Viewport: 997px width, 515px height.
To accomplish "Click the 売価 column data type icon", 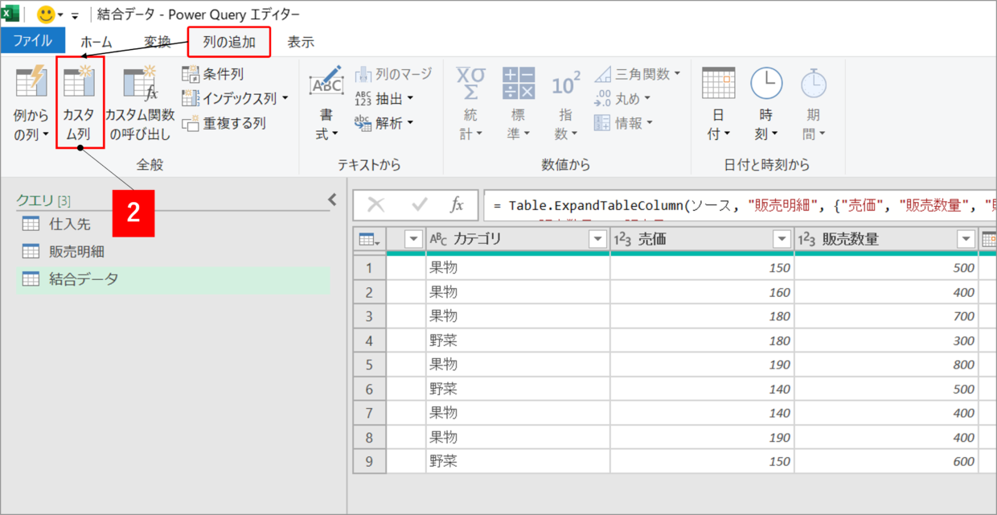I will pyautogui.click(x=622, y=239).
